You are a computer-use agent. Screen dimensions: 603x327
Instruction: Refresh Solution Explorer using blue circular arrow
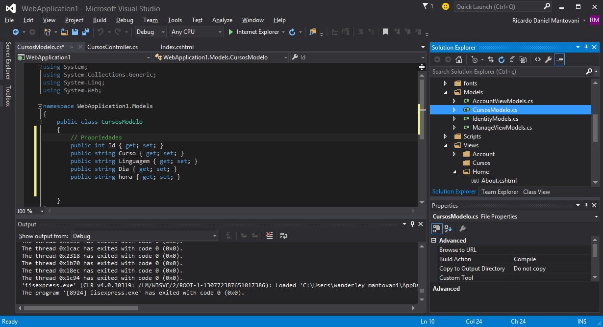[x=501, y=59]
